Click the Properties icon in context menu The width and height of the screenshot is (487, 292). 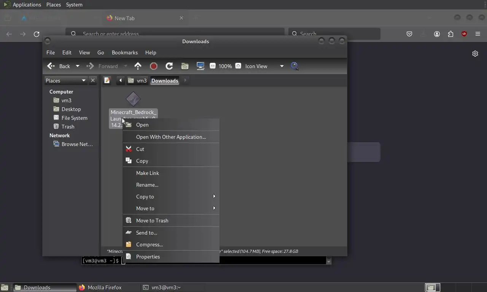(129, 257)
